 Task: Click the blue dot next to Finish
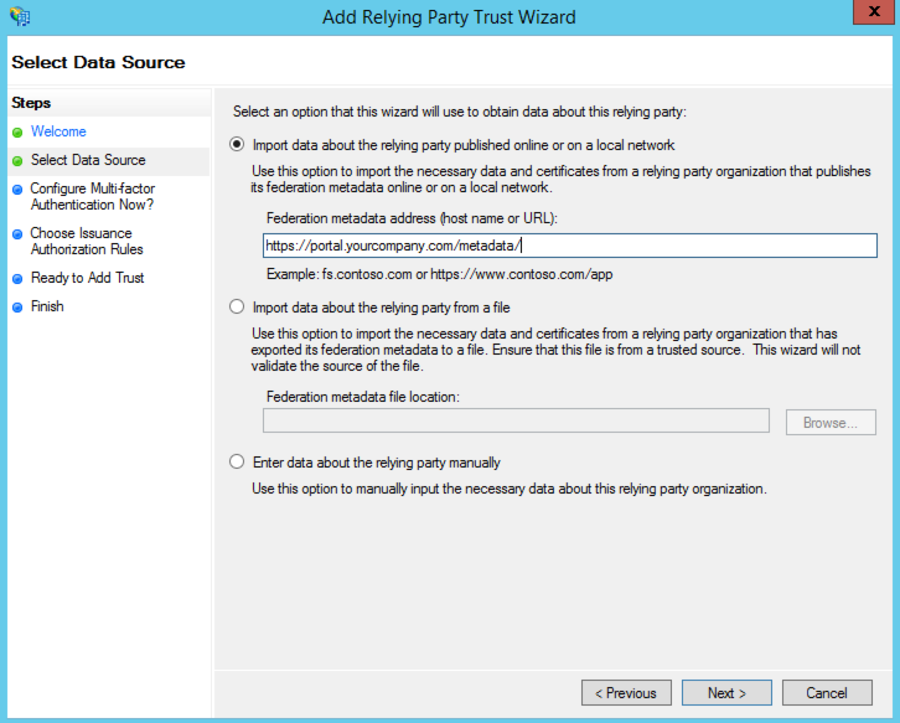click(19, 306)
